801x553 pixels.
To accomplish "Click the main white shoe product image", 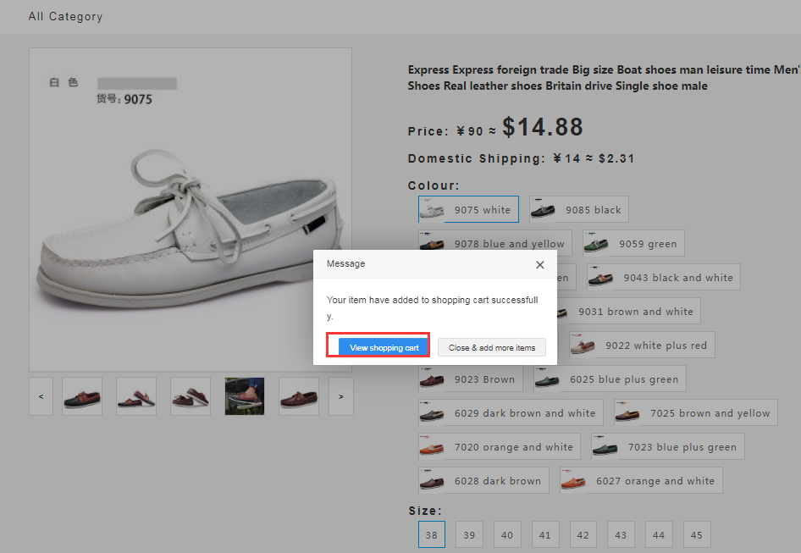I will click(x=191, y=210).
